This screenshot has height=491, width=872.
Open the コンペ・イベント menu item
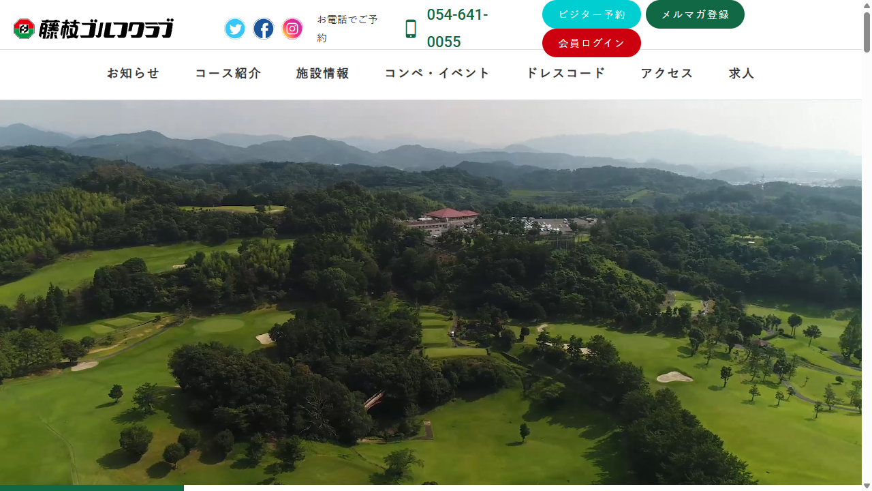click(x=438, y=74)
